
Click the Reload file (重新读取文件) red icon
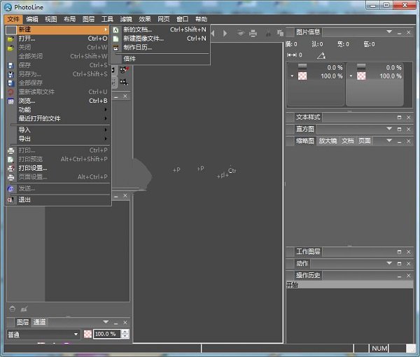pos(10,92)
